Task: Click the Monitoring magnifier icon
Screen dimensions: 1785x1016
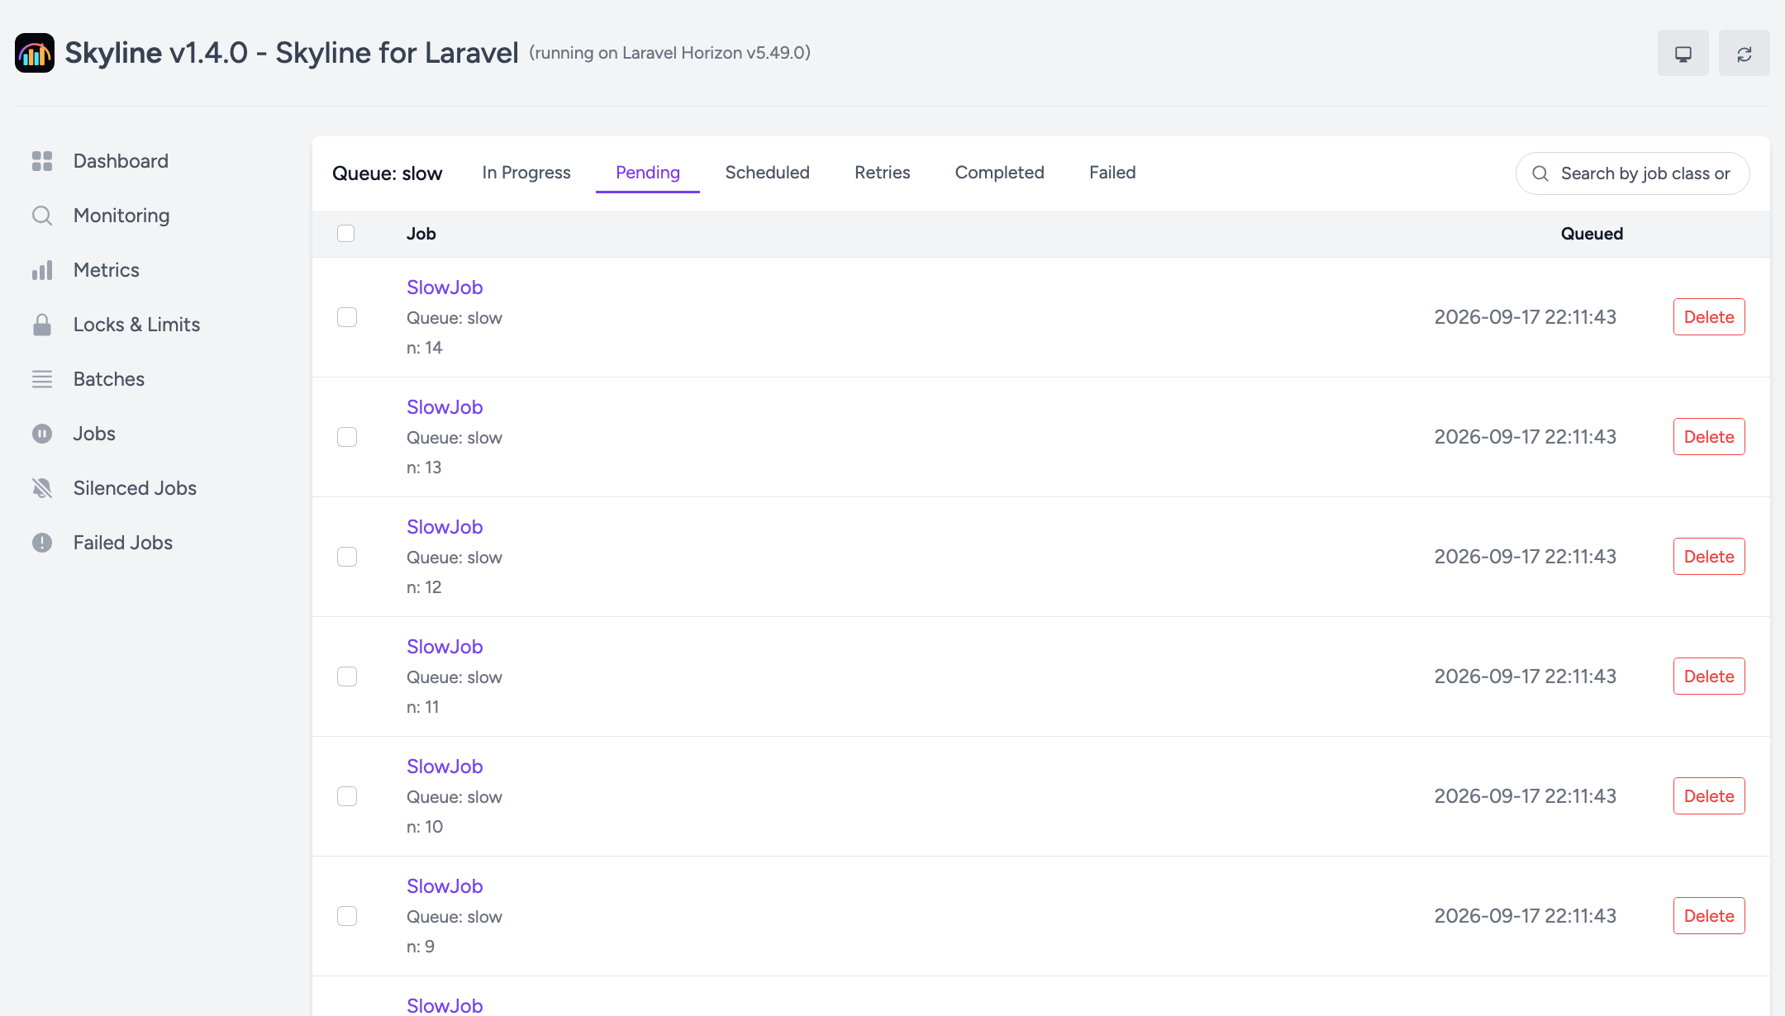Action: tap(42, 216)
